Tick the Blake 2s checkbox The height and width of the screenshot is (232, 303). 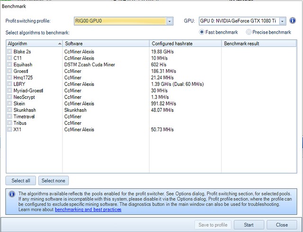(9, 52)
